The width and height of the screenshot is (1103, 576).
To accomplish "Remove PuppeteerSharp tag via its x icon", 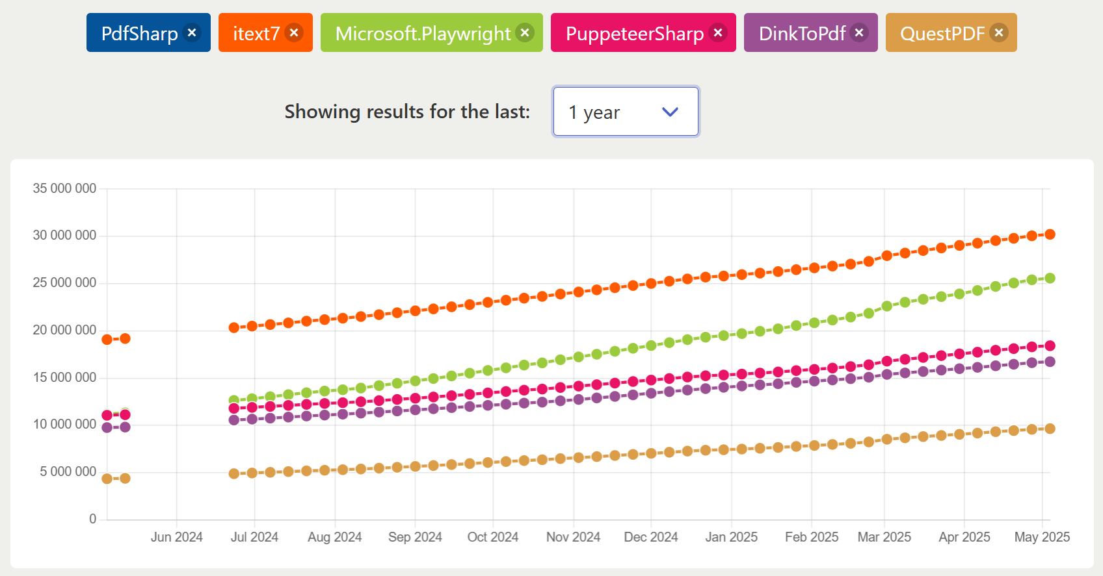I will [718, 32].
